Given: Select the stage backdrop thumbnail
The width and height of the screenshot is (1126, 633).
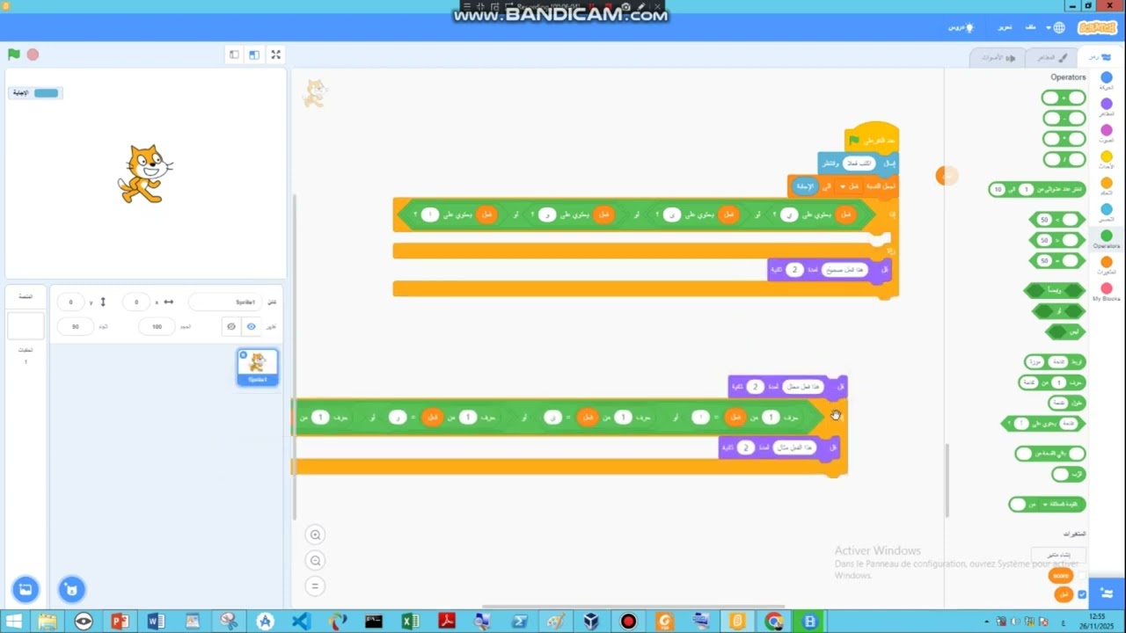Looking at the screenshot, I should point(26,326).
